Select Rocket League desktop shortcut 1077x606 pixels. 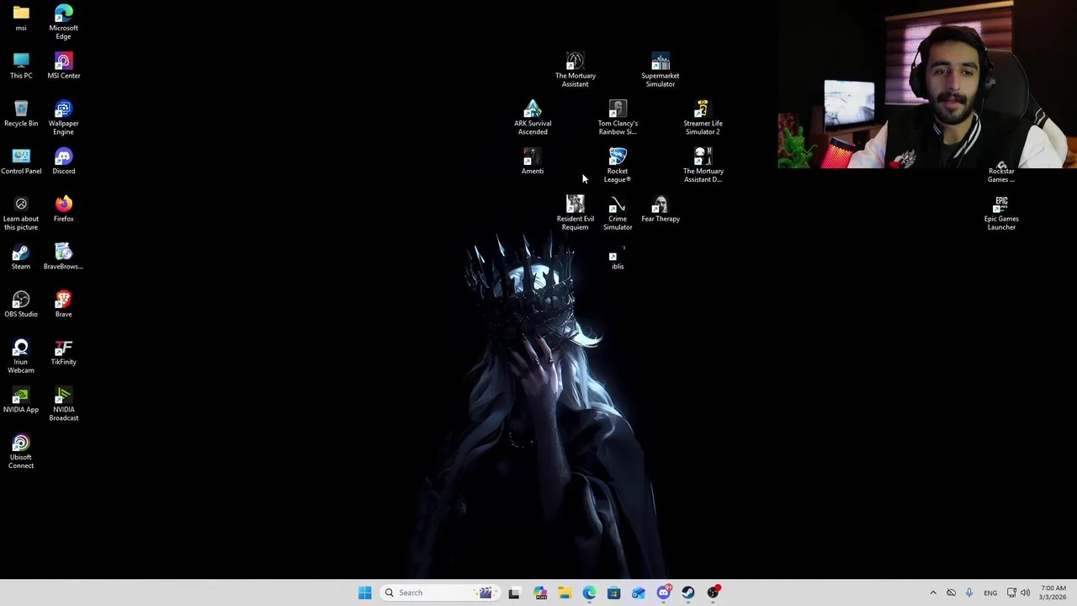(618, 166)
